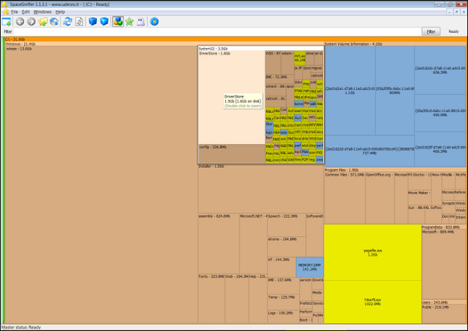Select the MEMORY.DMP blue block
468x331 pixels.
[310, 267]
